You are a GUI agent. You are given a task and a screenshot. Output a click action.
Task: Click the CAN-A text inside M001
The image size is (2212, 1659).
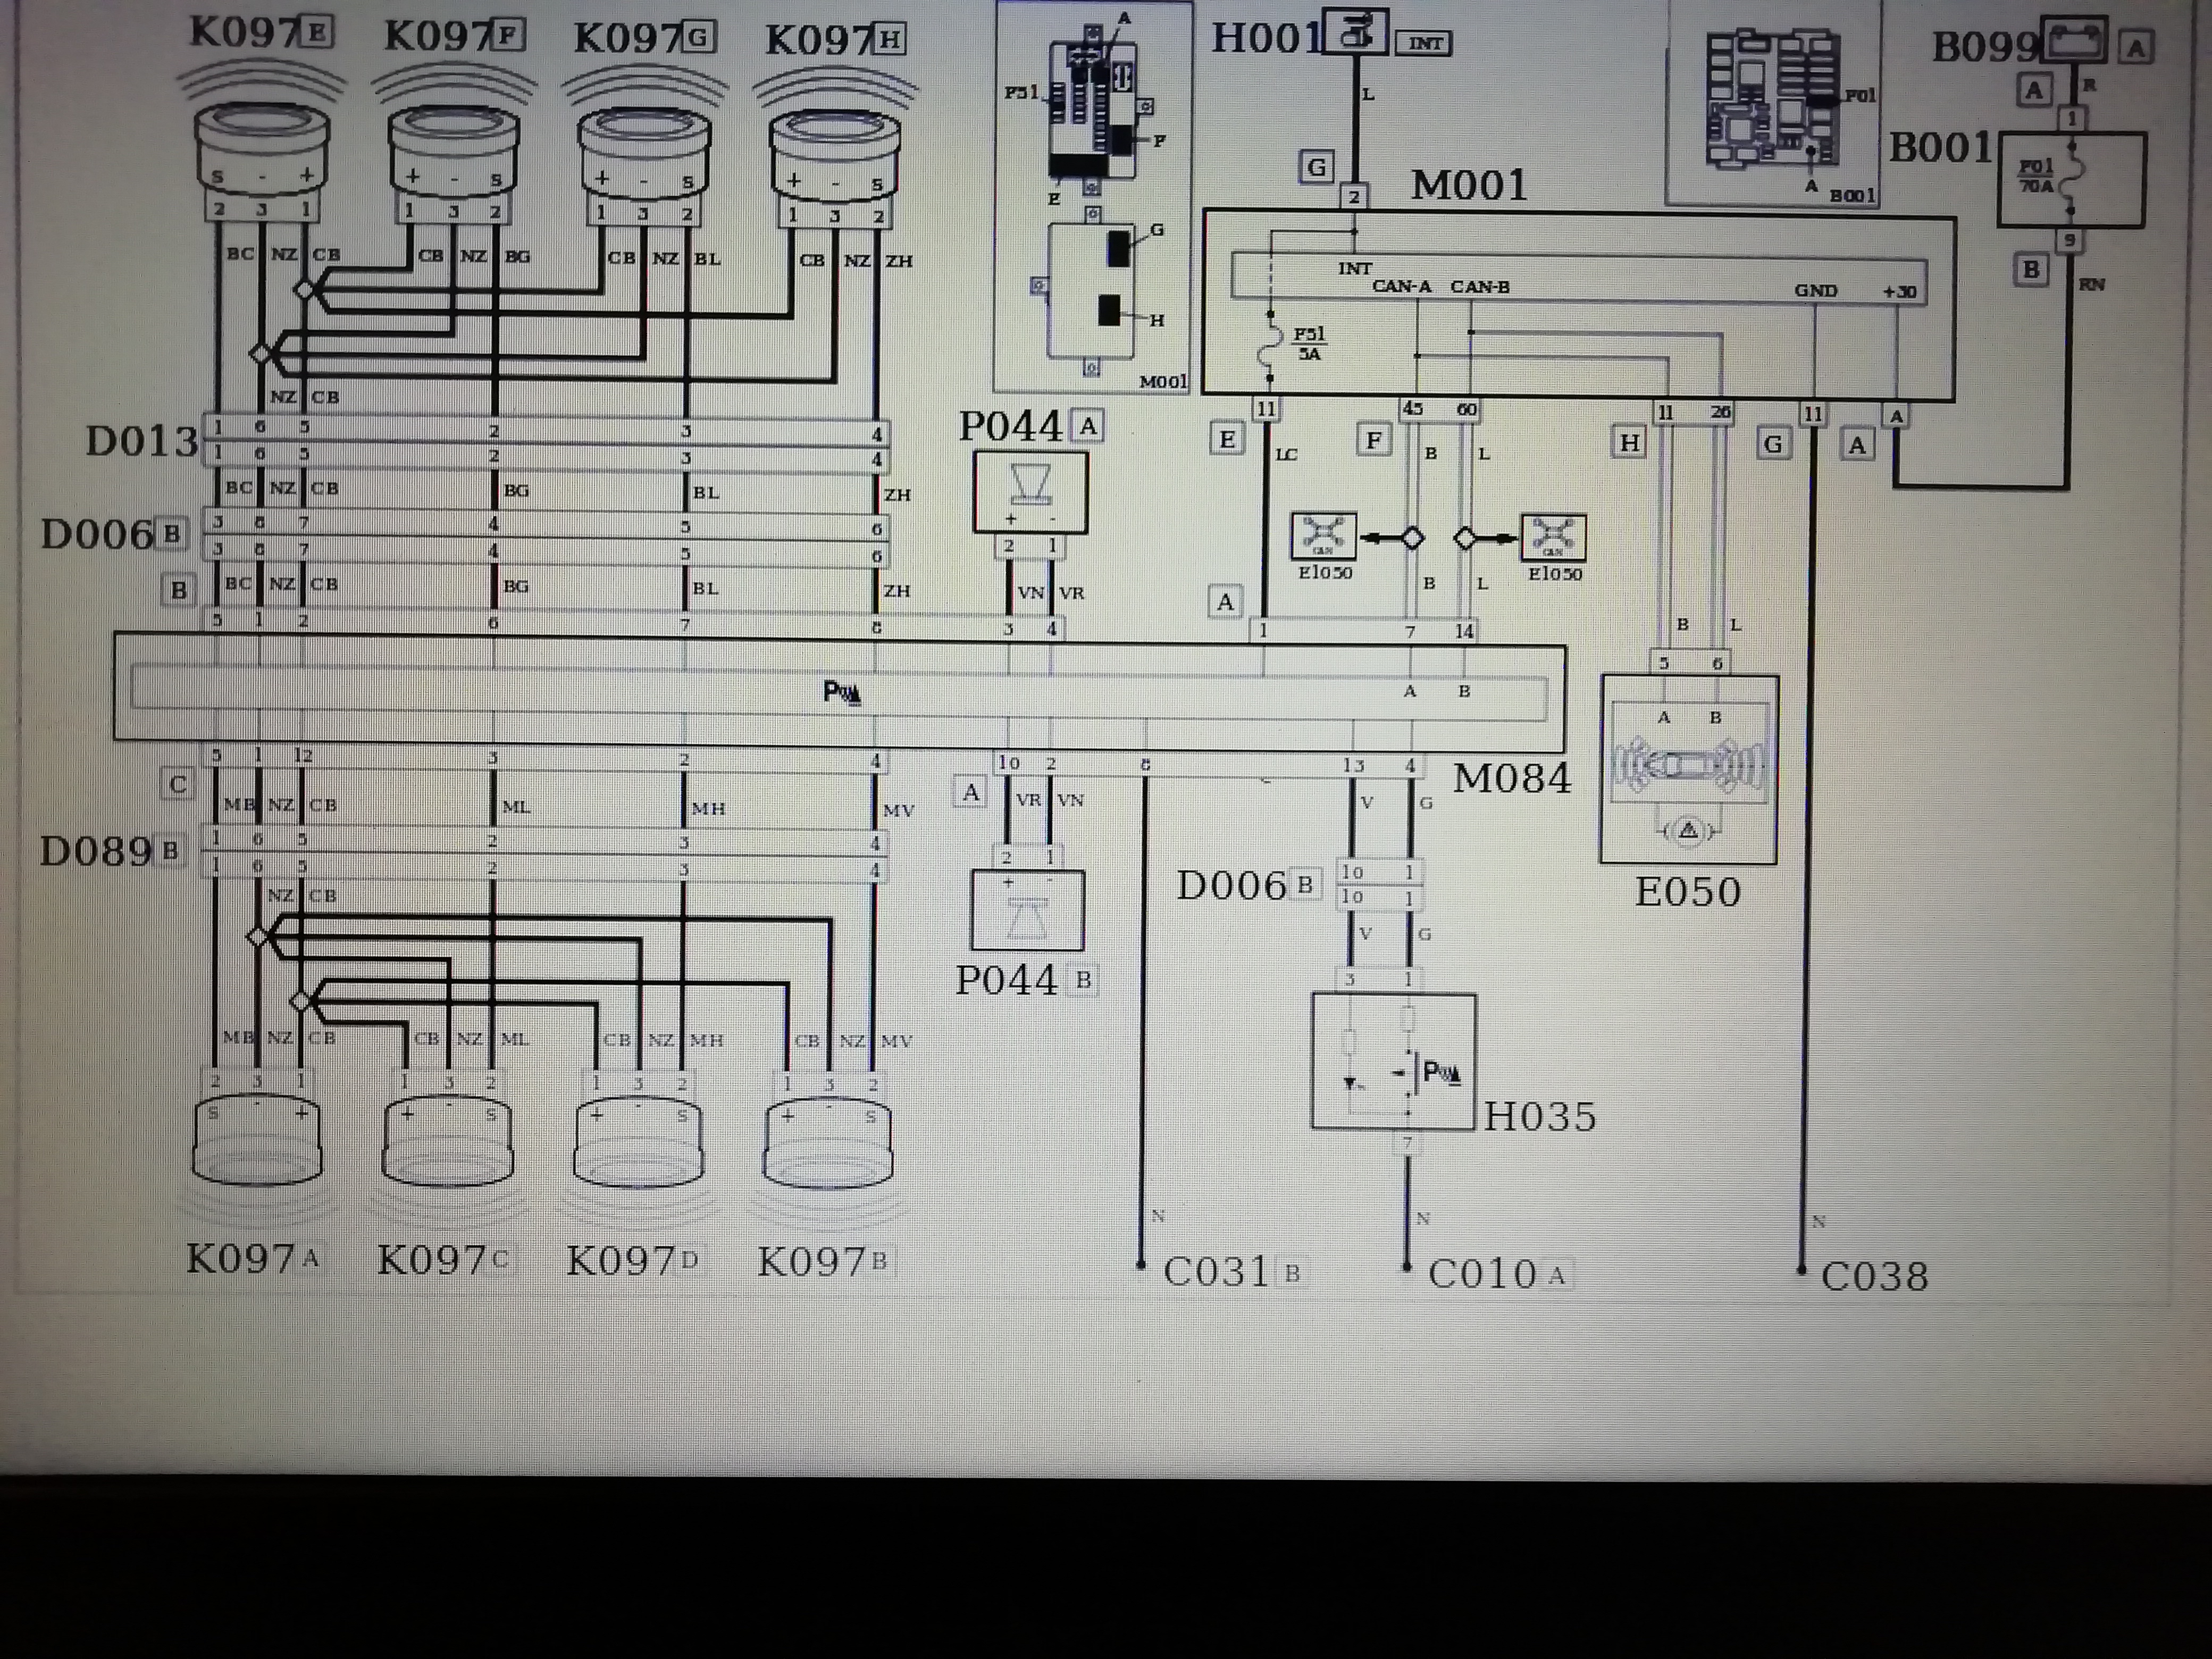(x=1401, y=287)
